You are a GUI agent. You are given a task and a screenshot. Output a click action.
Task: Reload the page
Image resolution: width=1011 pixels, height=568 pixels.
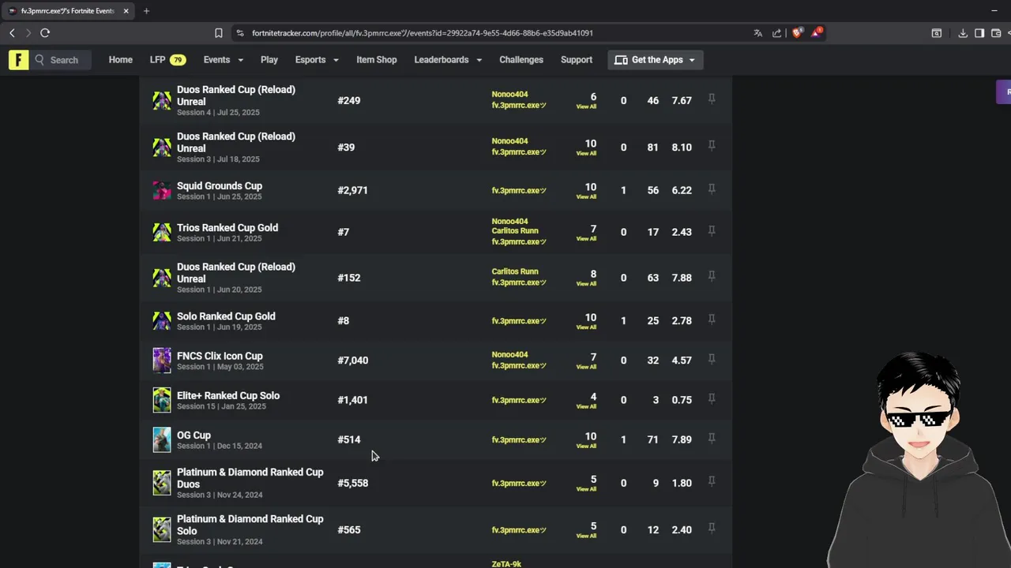(45, 33)
